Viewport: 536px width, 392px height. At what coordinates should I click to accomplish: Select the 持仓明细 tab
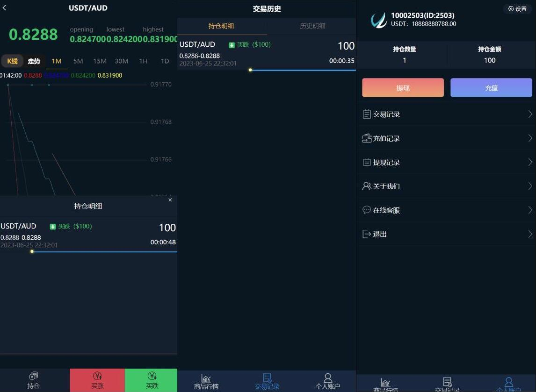pyautogui.click(x=221, y=26)
